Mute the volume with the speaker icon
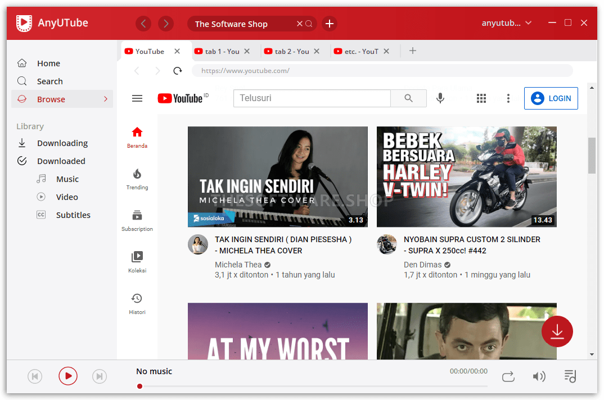 pos(539,376)
